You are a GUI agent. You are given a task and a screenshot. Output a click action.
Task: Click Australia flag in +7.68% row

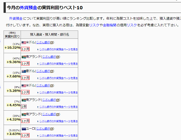24,72
